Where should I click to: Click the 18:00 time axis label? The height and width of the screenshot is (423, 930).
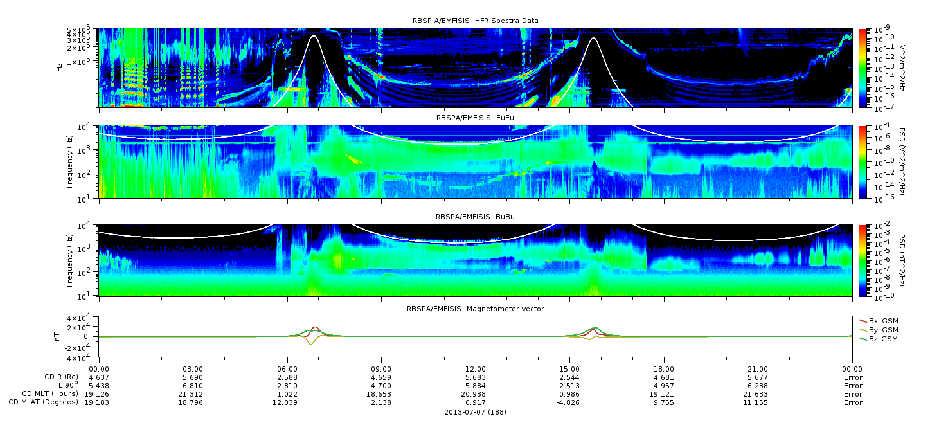(664, 369)
